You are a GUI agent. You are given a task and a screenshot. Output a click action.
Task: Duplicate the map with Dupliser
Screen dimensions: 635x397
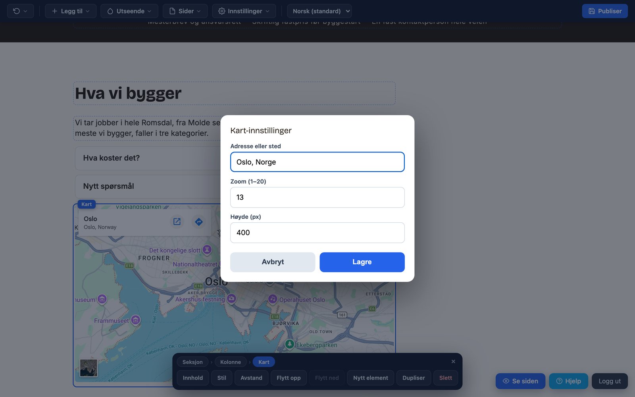[414, 378]
